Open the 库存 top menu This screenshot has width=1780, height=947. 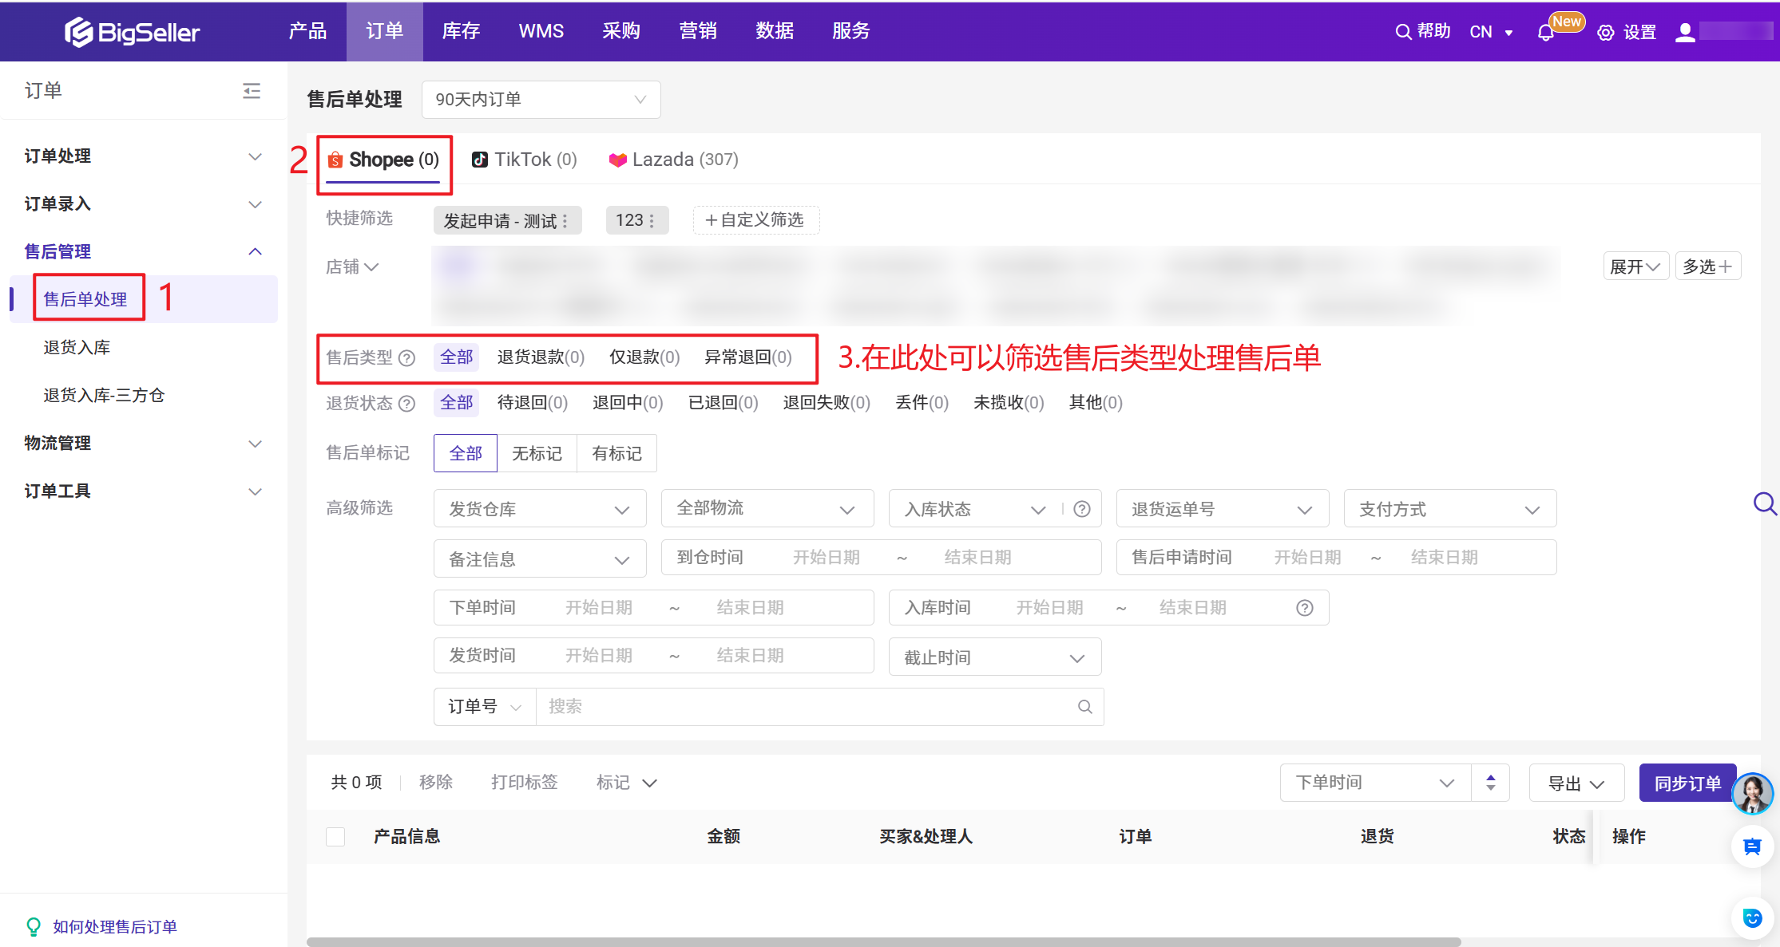[461, 31]
